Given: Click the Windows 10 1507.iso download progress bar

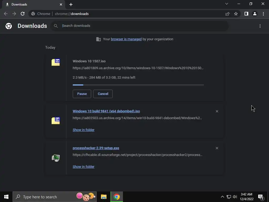Looking at the screenshot, I should [138, 85].
